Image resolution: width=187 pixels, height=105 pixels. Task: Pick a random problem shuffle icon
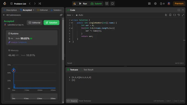click(40, 4)
